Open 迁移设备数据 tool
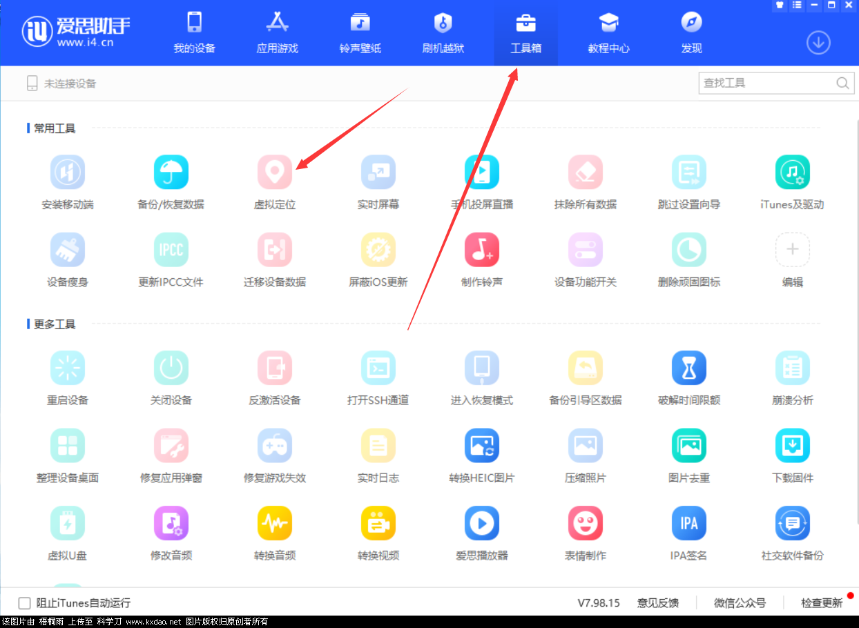 275,249
